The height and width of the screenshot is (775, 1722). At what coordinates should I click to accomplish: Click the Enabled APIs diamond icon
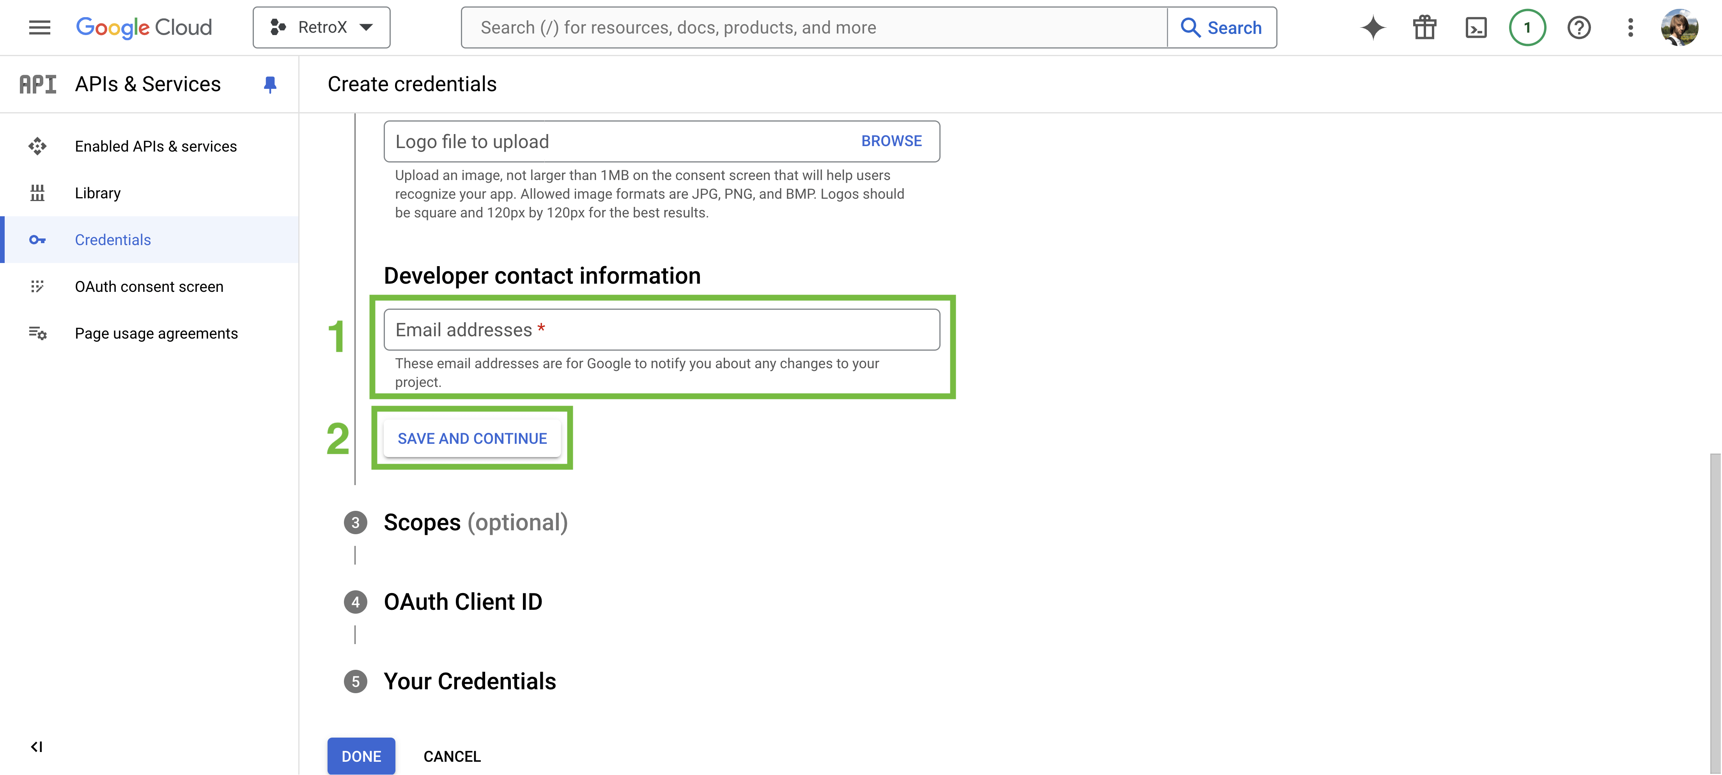click(37, 147)
